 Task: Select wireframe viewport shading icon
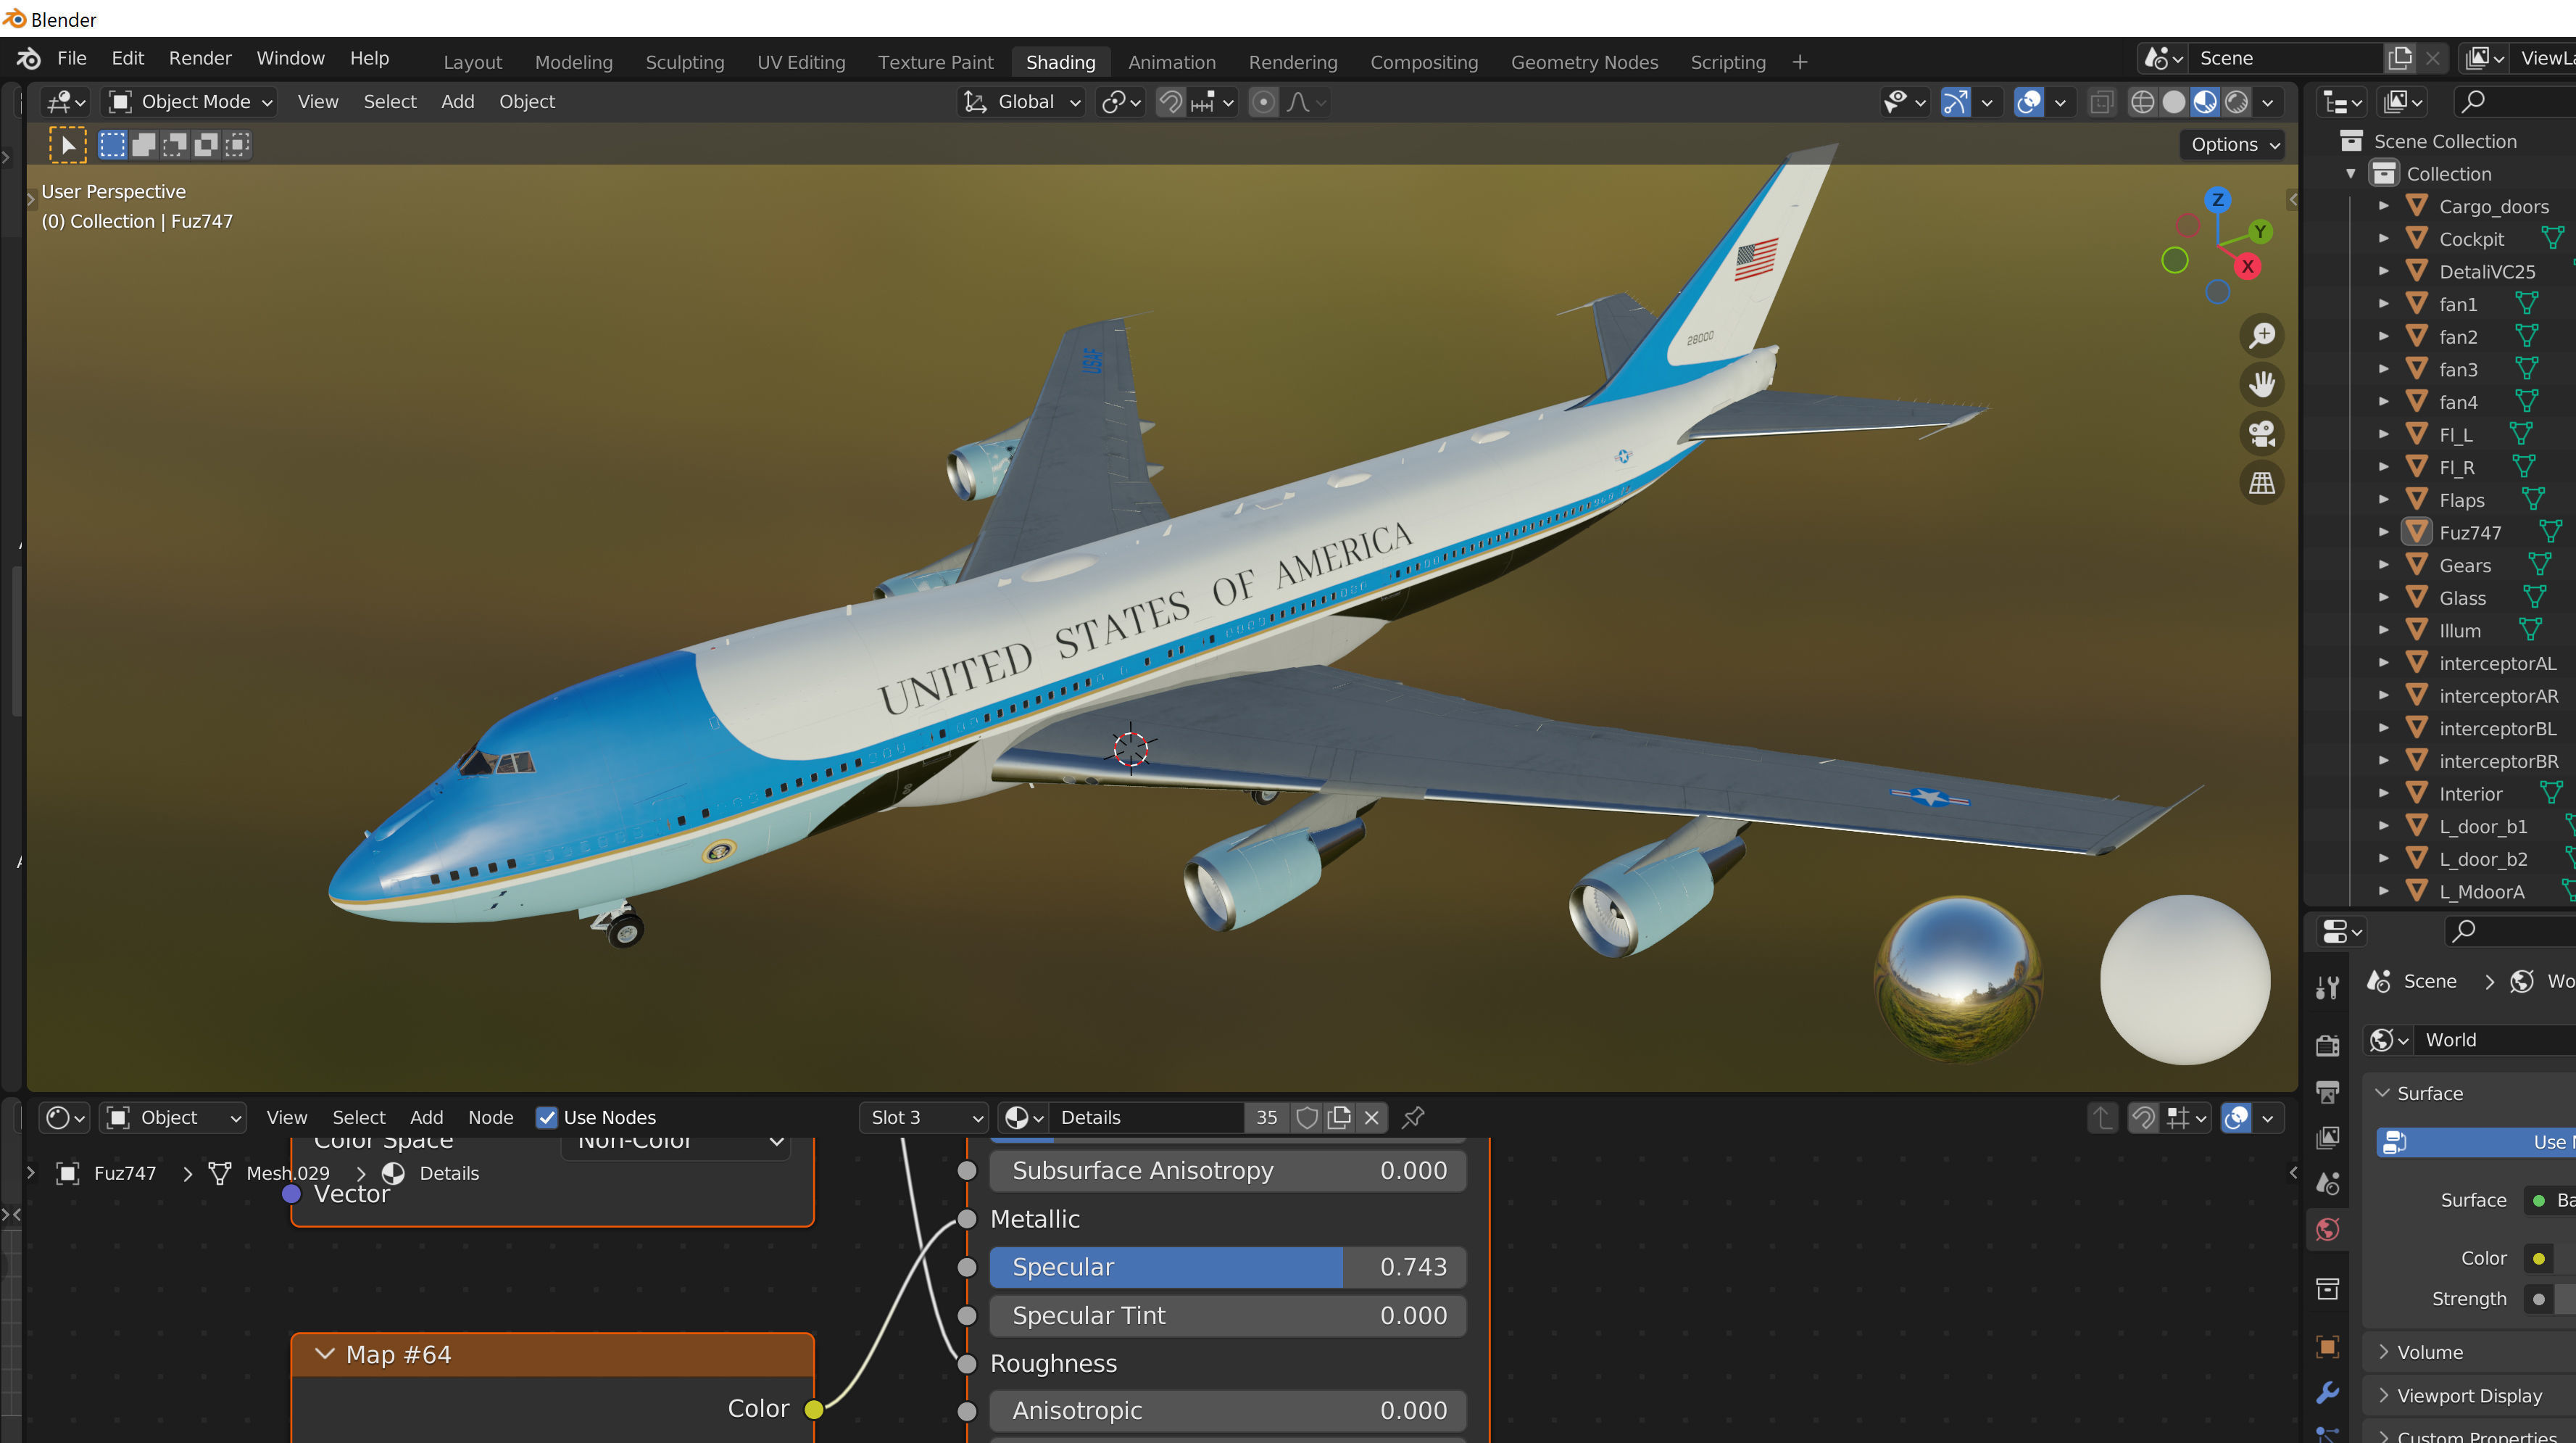pyautogui.click(x=2142, y=102)
